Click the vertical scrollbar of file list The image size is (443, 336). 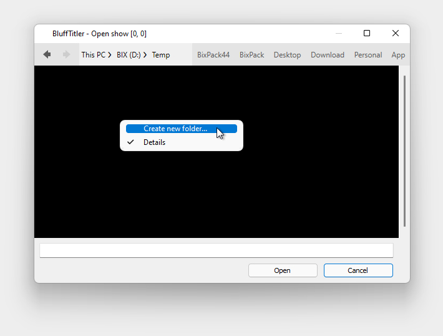coord(404,151)
